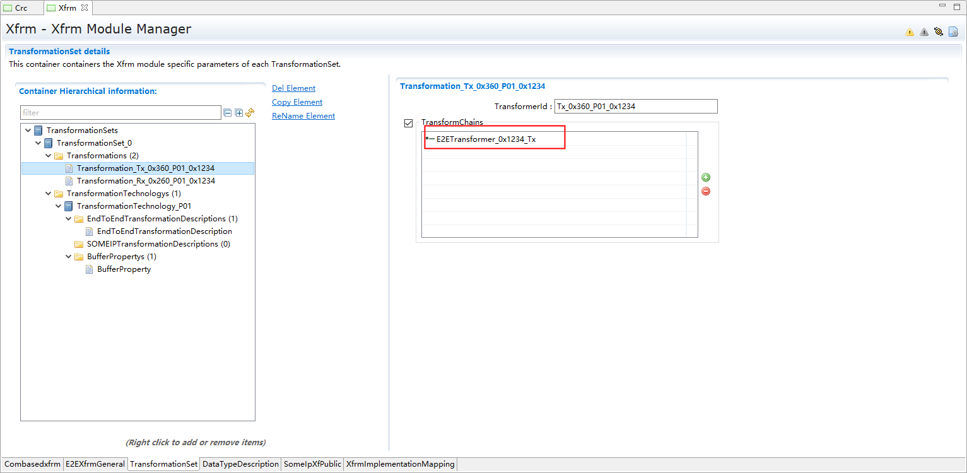Click the gear with arrows icon

click(939, 32)
